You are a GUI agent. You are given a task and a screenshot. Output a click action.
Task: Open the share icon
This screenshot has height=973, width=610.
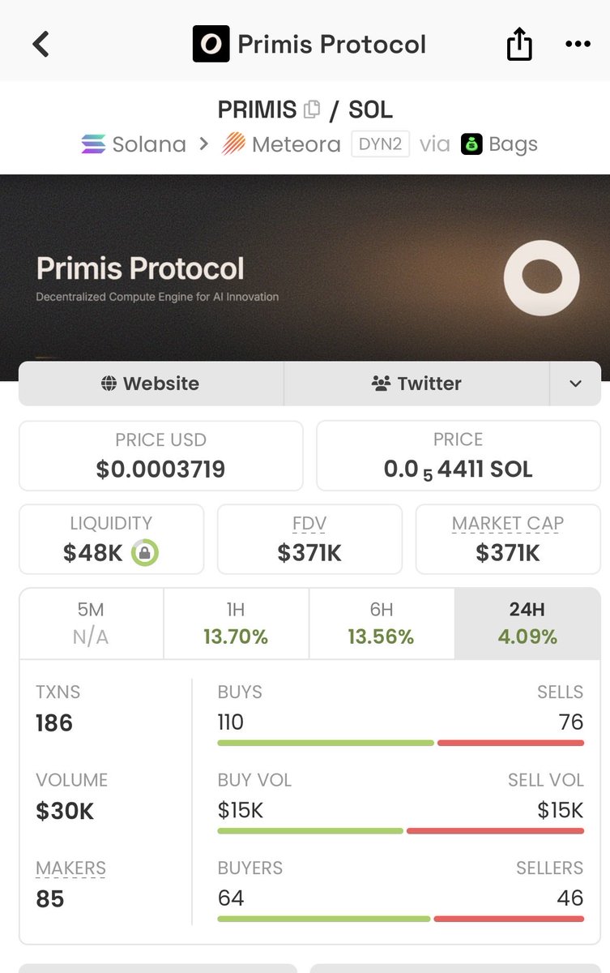coord(519,44)
